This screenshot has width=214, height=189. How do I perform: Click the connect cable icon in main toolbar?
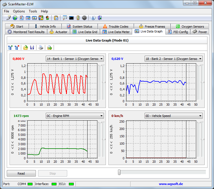[x=8, y=18]
